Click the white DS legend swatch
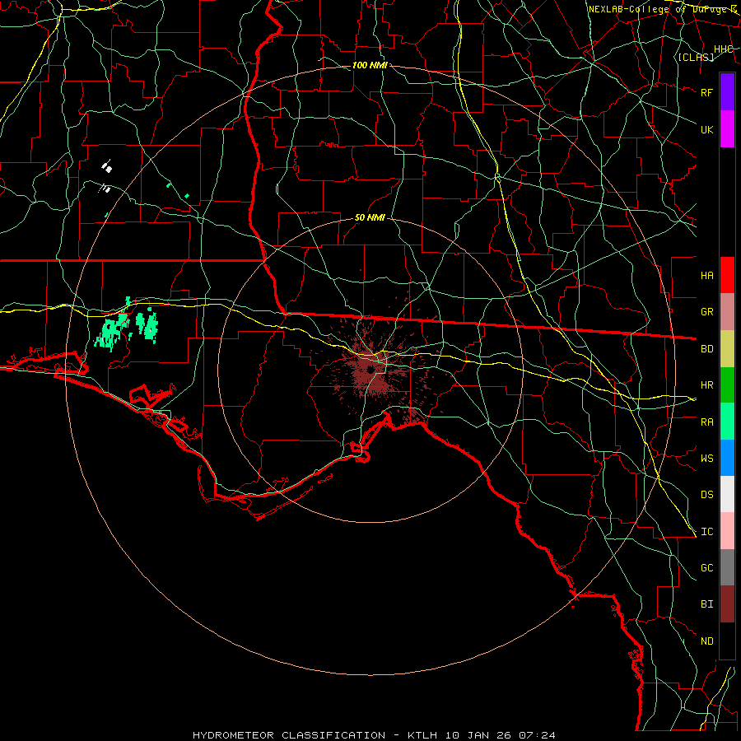 point(727,494)
